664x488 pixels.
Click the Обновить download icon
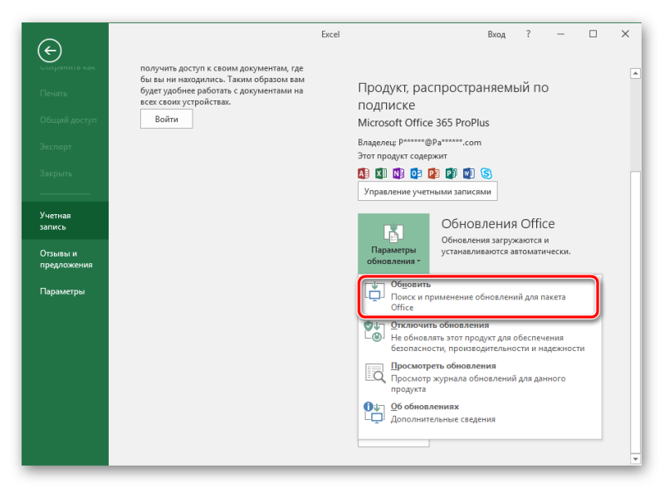(x=374, y=291)
